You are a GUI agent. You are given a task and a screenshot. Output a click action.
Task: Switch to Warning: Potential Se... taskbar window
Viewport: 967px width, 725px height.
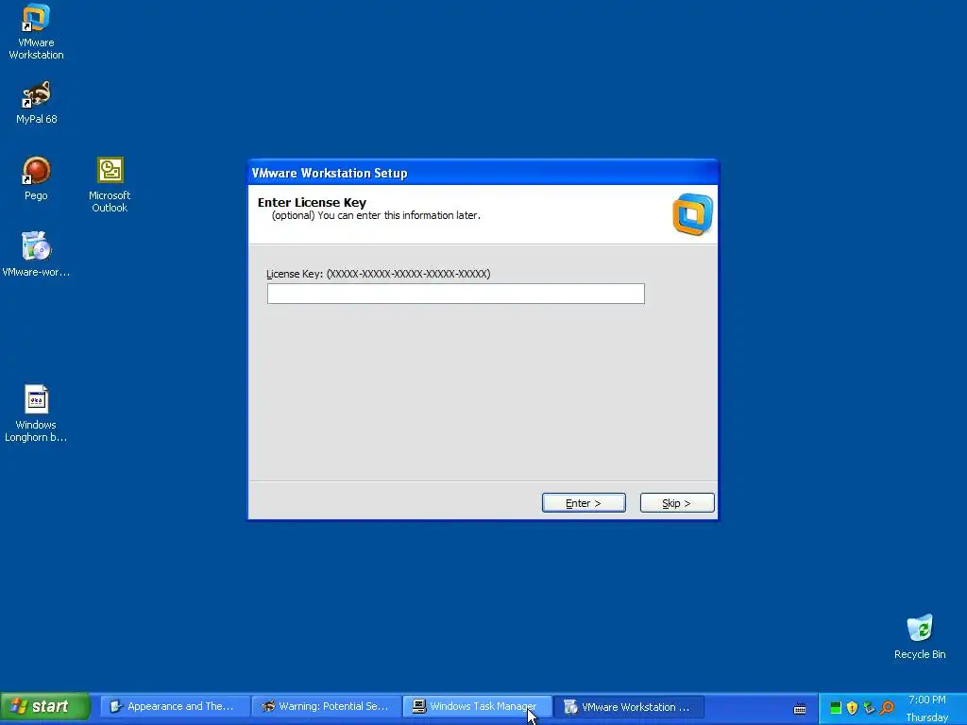pos(327,706)
